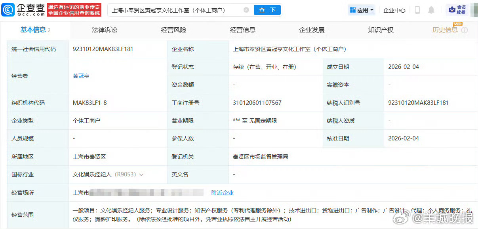Expand the 文化娱乐经纪人 (R9053) industry dropdown
The width and height of the screenshot is (478, 229).
pos(141,174)
